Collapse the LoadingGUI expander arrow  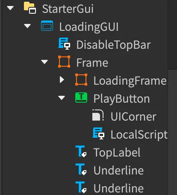click(x=27, y=26)
